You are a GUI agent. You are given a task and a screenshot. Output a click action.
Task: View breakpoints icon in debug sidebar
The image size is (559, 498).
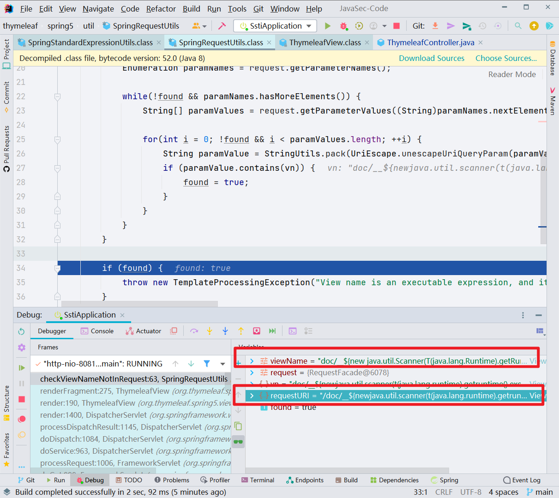(x=21, y=419)
